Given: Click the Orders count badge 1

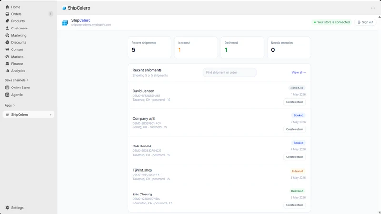Looking at the screenshot, I should [x=51, y=14].
